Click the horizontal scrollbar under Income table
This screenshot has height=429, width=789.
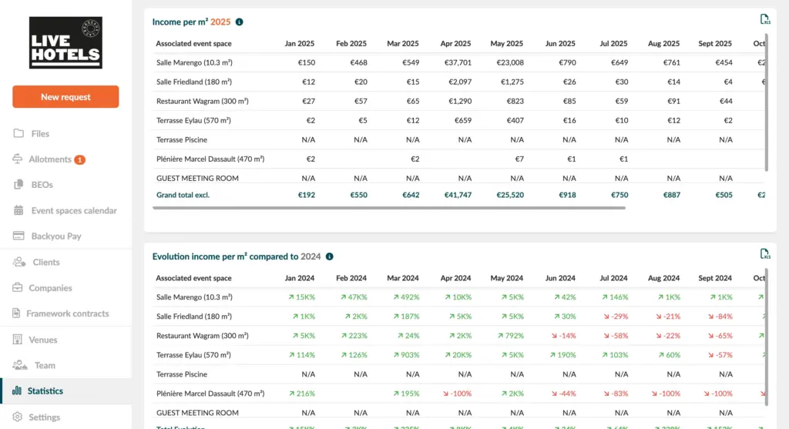coord(385,207)
